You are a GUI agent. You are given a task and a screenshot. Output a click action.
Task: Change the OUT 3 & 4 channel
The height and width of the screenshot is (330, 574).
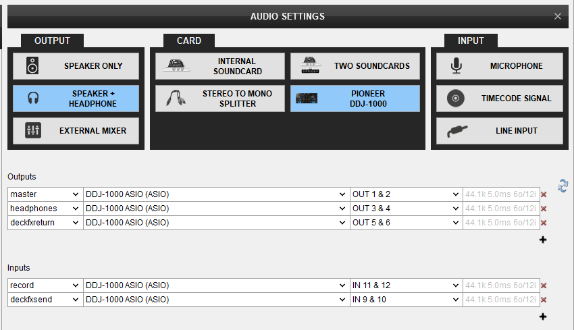407,209
